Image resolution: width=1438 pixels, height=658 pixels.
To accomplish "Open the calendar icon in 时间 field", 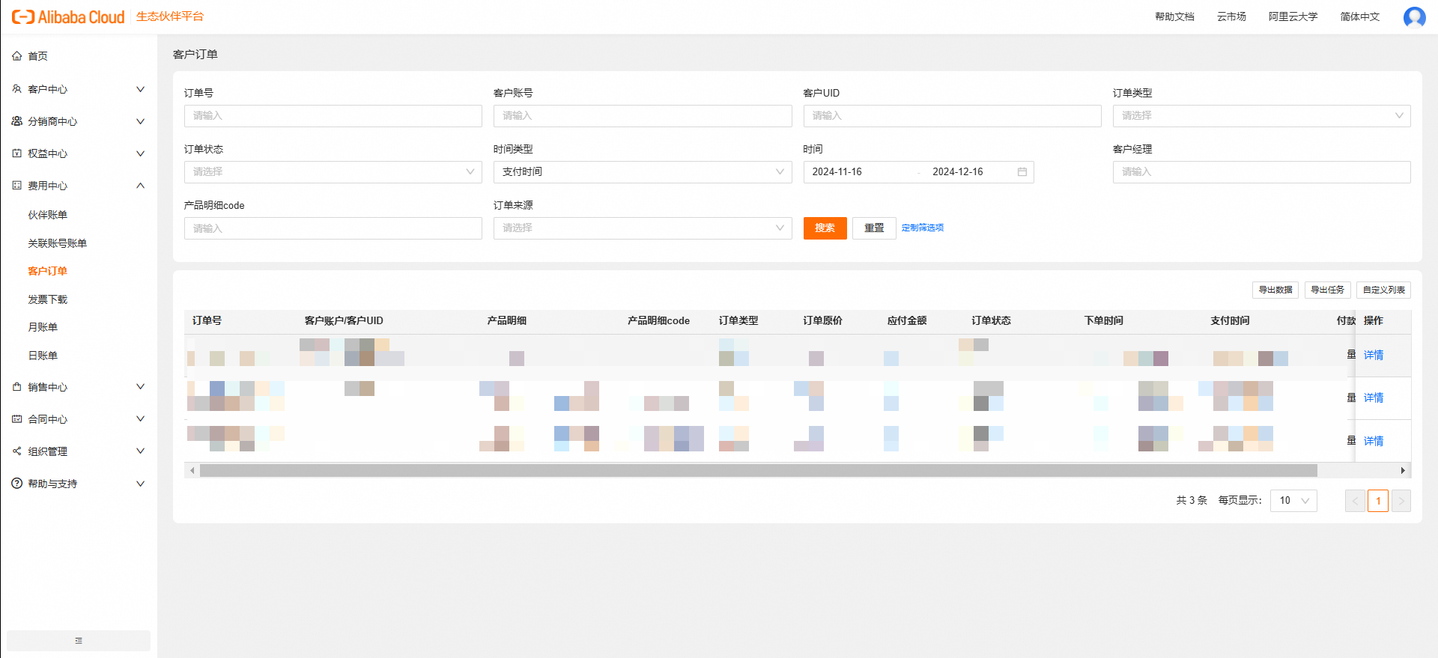I will [x=1022, y=172].
